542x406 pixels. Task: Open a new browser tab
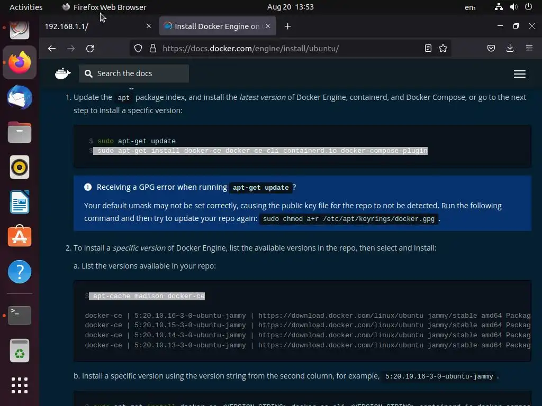287,26
